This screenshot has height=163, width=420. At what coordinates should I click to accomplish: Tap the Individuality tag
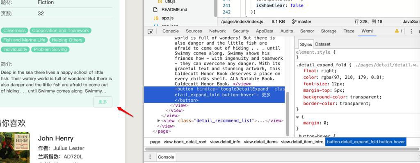15,50
